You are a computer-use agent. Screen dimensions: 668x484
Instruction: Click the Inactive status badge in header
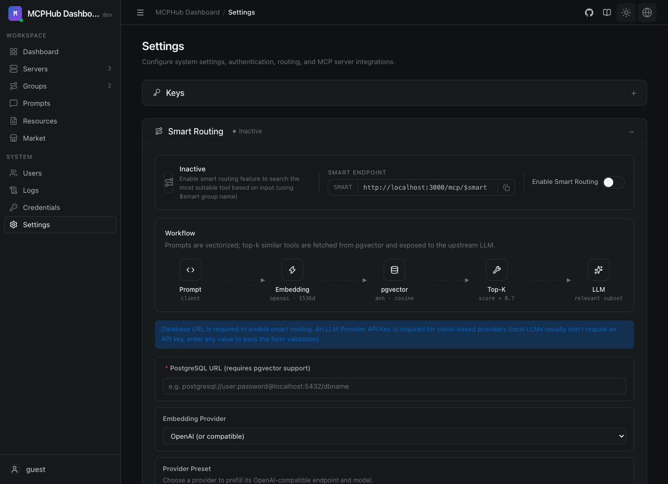[247, 131]
